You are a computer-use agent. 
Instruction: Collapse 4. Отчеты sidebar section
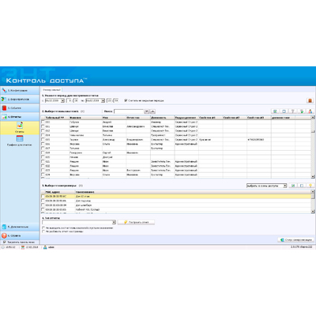click(x=20, y=117)
